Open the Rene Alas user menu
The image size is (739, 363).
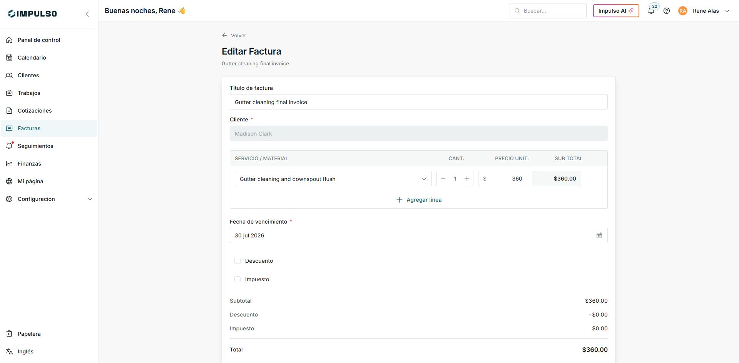tap(704, 11)
